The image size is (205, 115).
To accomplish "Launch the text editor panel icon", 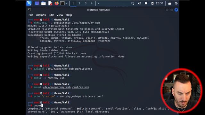I will pyautogui.click(x=50, y=3).
